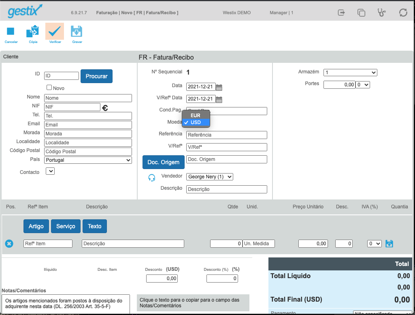
Task: Click the Tel. input field
Action: click(88, 116)
